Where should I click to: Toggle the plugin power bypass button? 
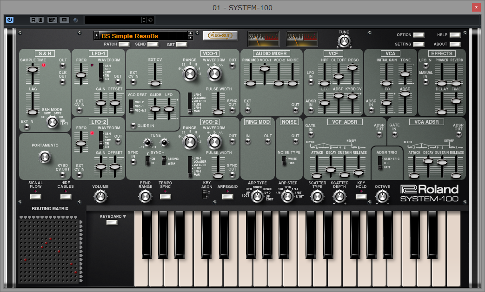tap(10, 20)
